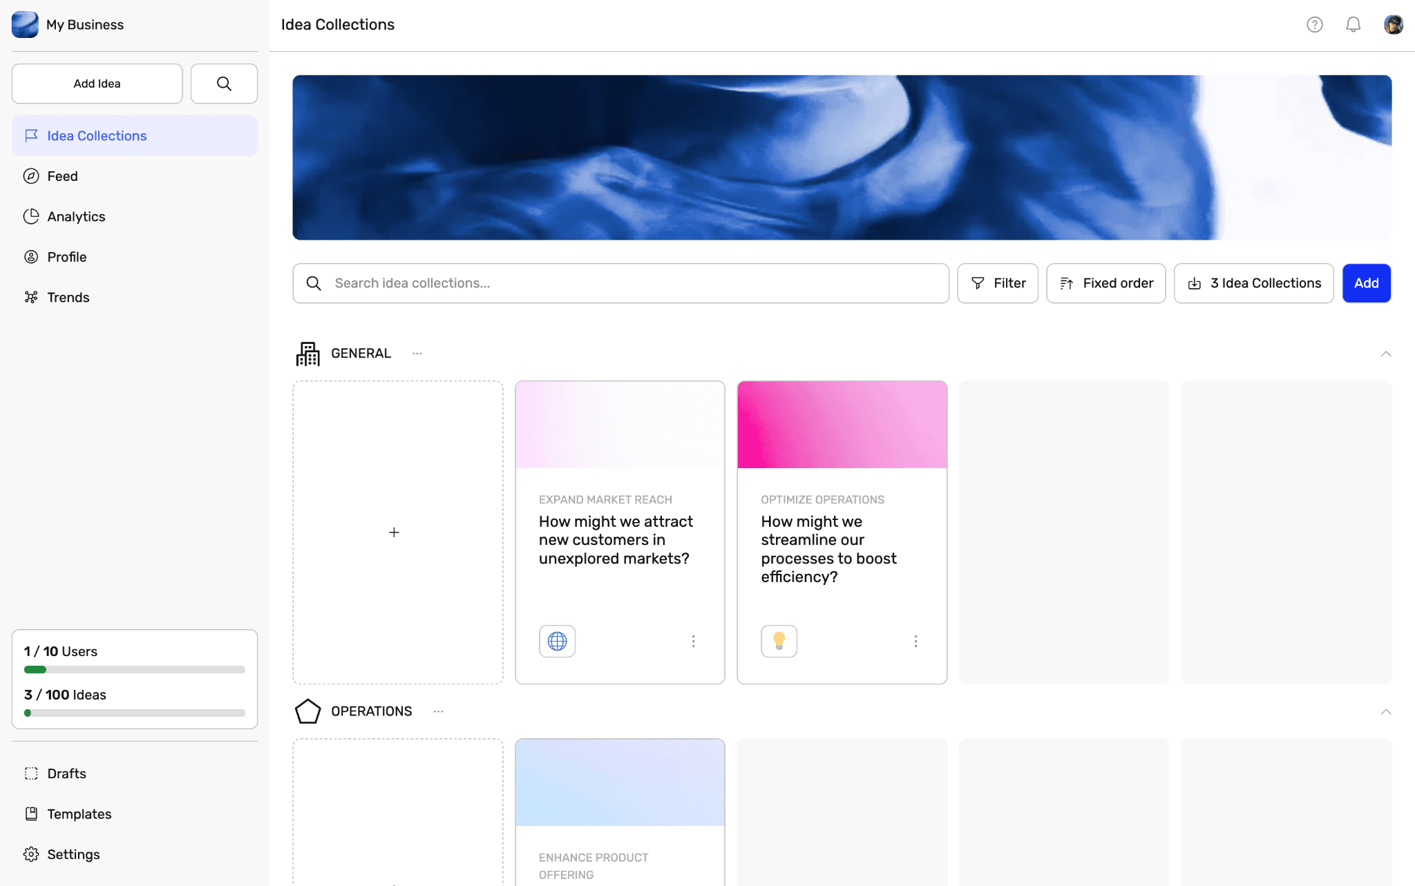Click the blue Add button
This screenshot has width=1415, height=886.
tap(1366, 283)
